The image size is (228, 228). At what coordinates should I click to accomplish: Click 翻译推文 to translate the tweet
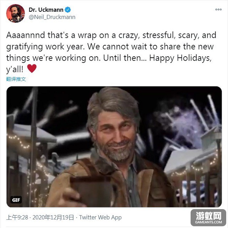(x=16, y=79)
